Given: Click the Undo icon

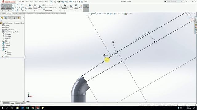Looking at the screenshot, I should (71, 2).
